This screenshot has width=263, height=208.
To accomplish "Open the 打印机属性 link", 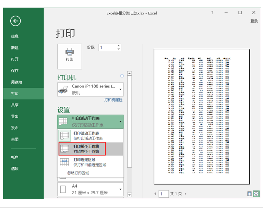I will click(113, 100).
